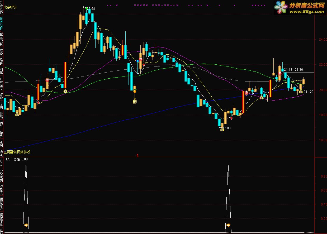Click the small blue square marker on chart

pos(138,61)
